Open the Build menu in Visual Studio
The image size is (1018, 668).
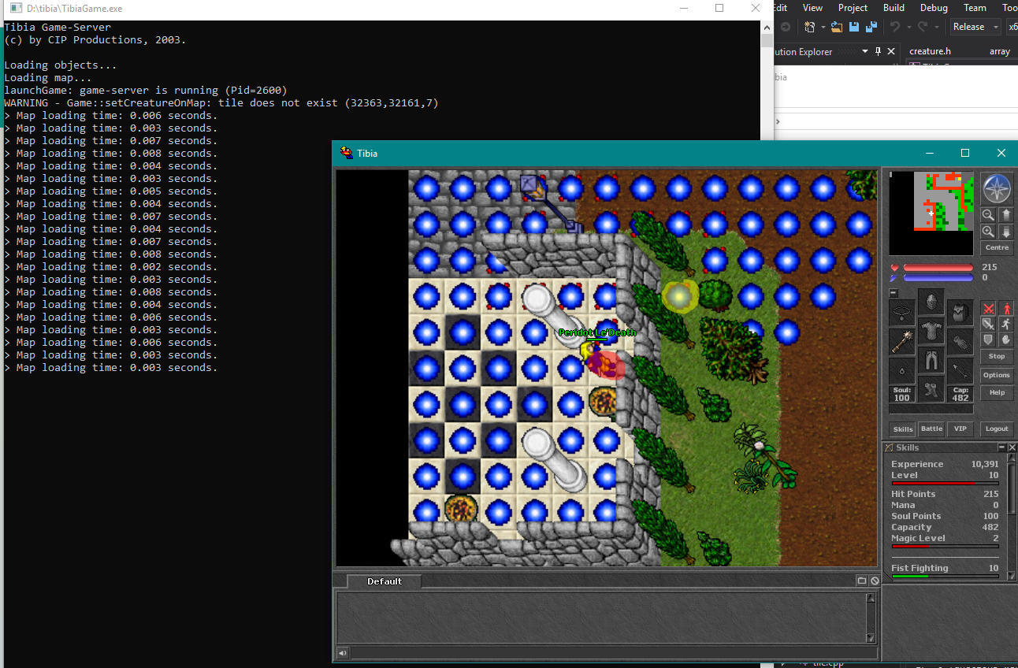[894, 8]
